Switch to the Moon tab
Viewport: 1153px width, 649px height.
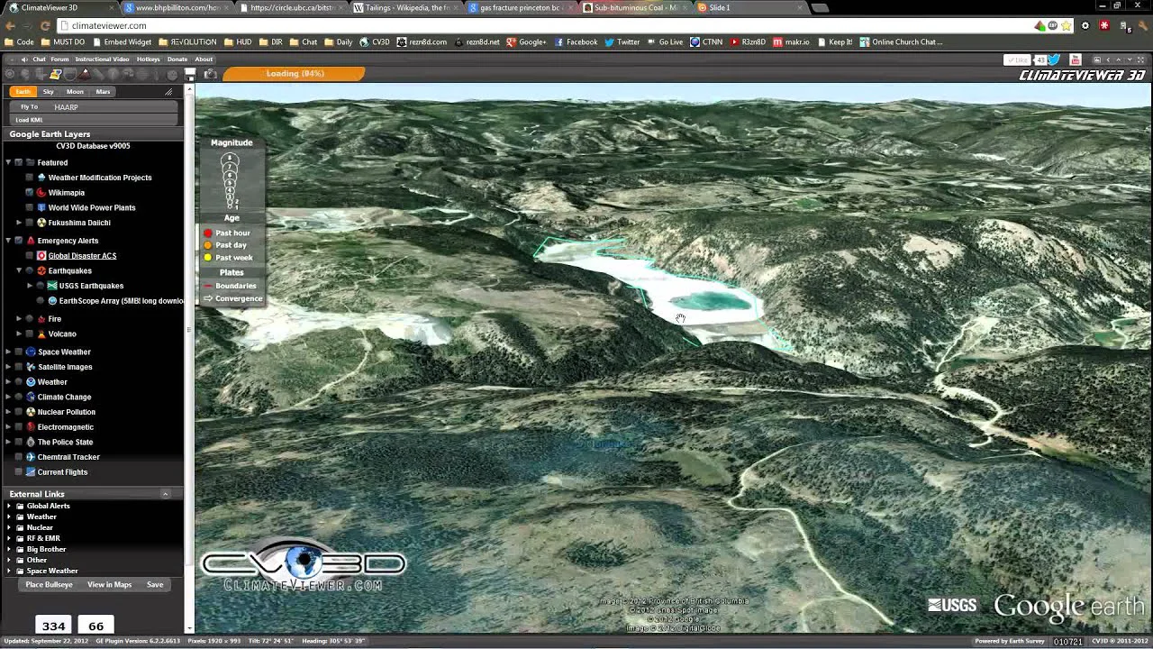(75, 92)
